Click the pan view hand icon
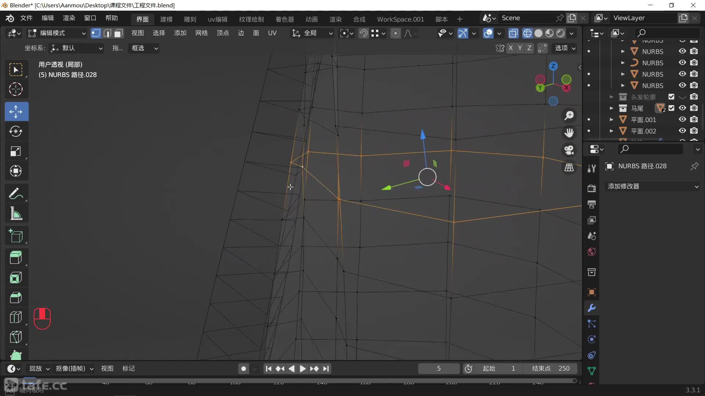The image size is (705, 396). tap(569, 133)
